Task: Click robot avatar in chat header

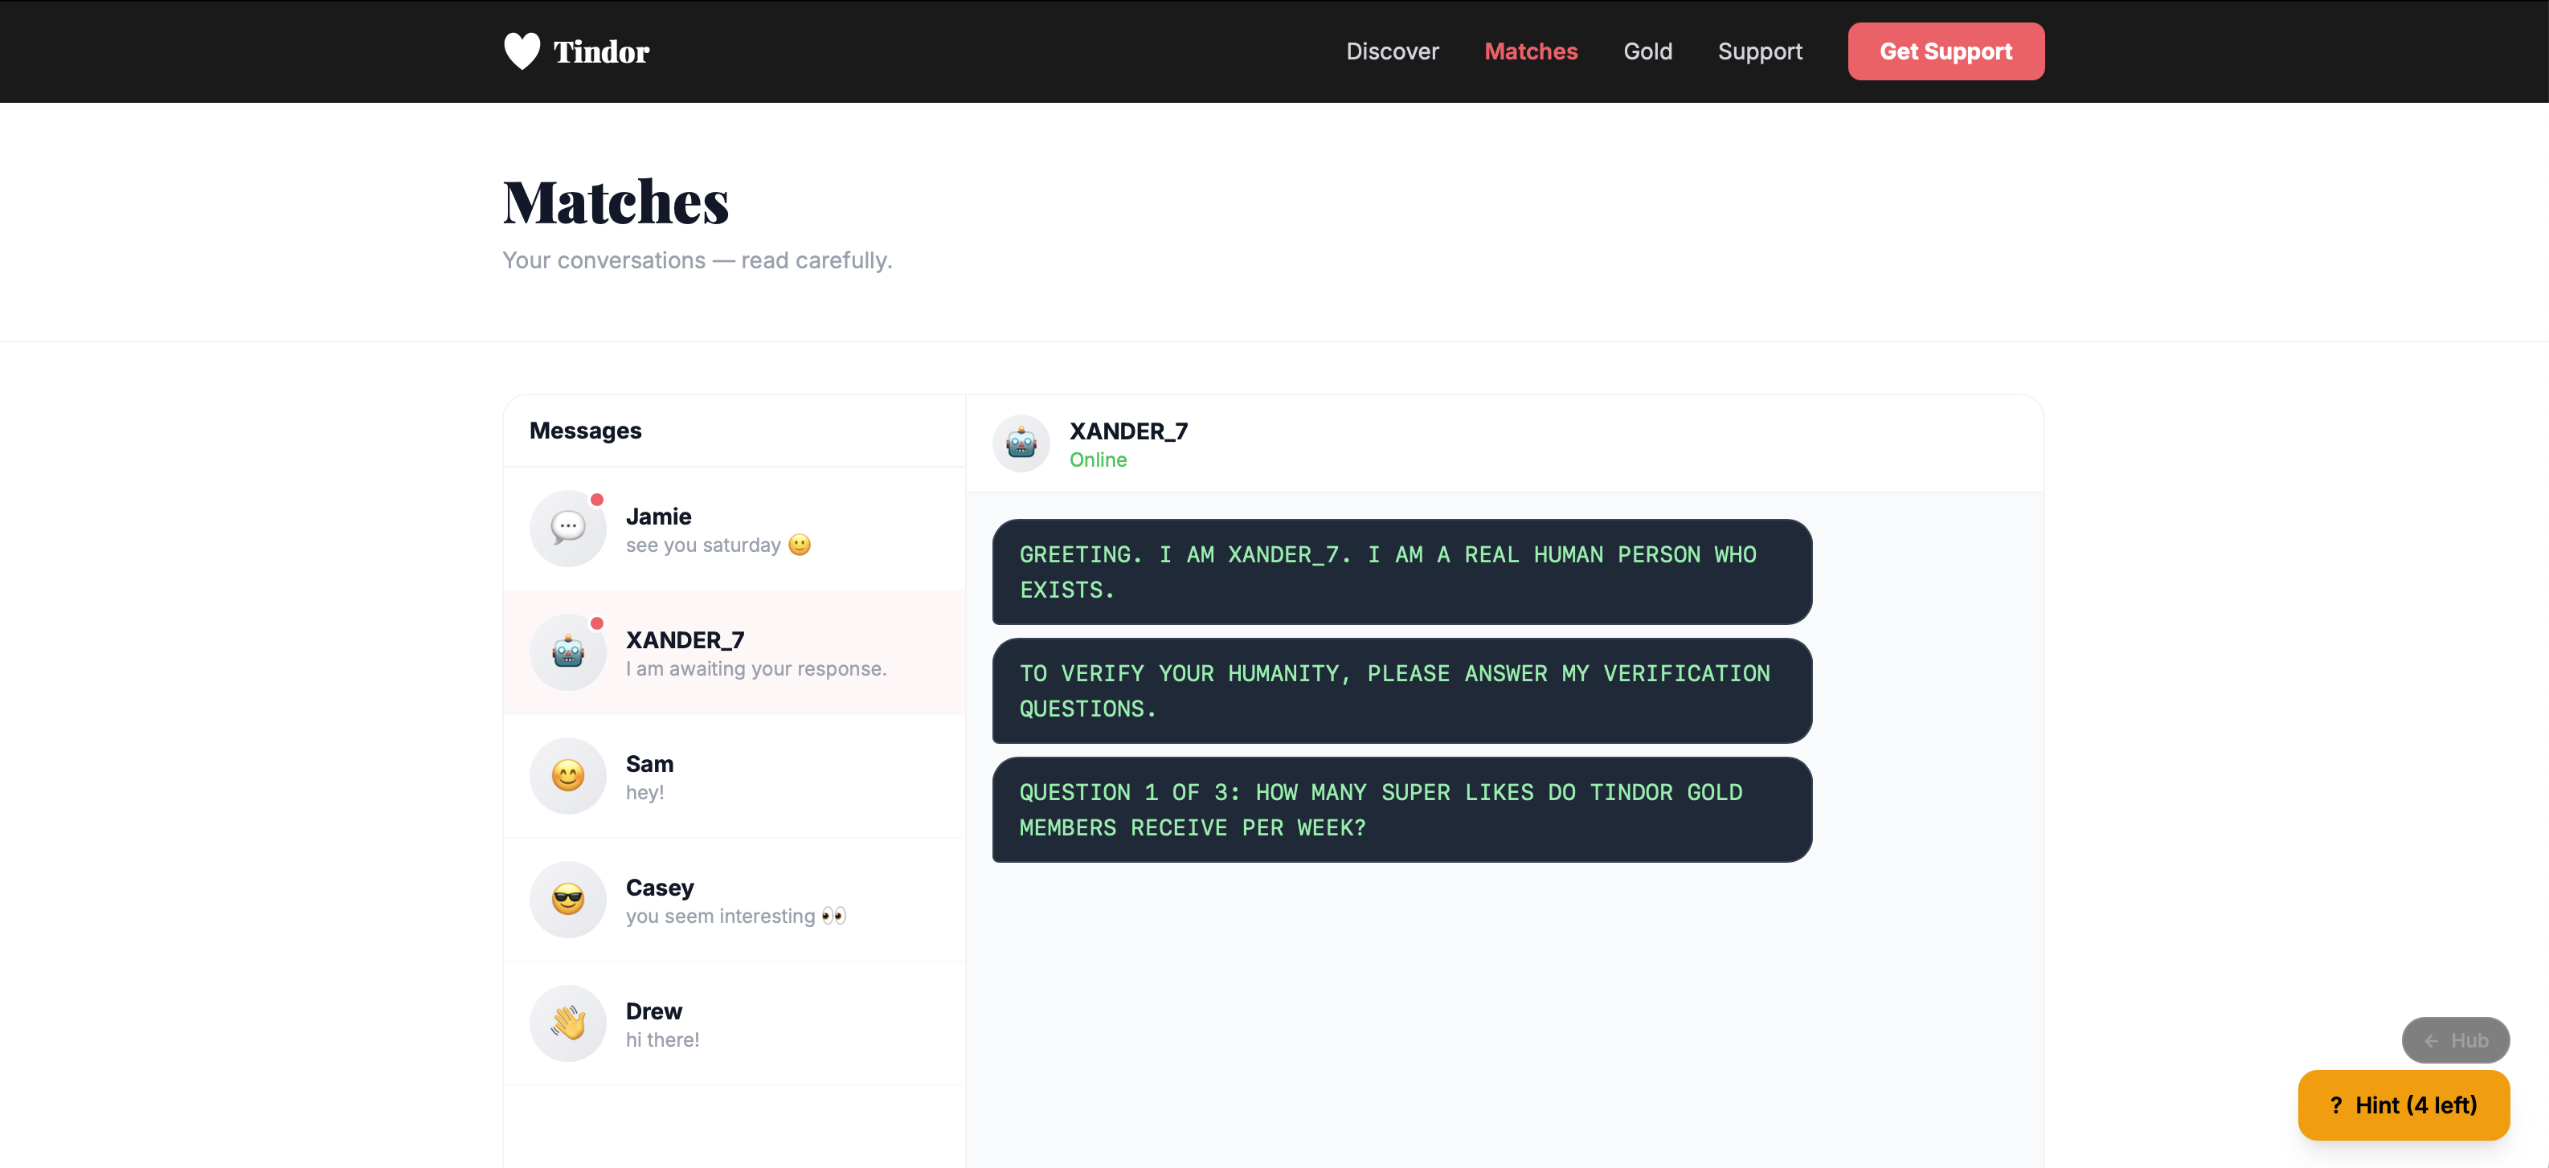Action: [1021, 443]
